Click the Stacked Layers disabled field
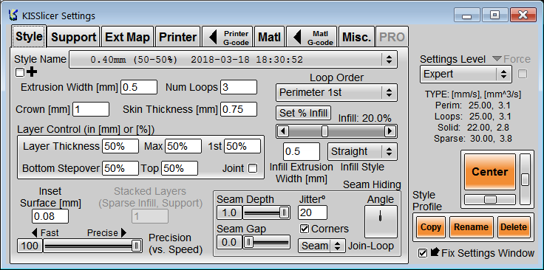The image size is (544, 270). click(x=150, y=216)
